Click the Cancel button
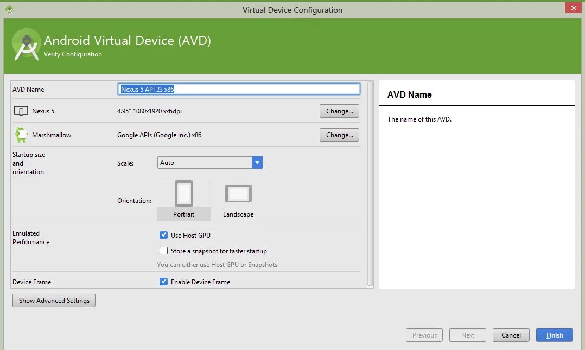This screenshot has height=350, width=585. [x=511, y=335]
